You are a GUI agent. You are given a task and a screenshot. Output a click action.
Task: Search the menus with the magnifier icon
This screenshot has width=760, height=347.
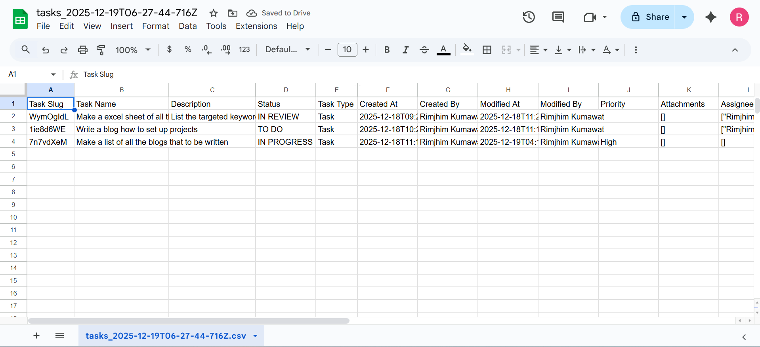(x=26, y=50)
